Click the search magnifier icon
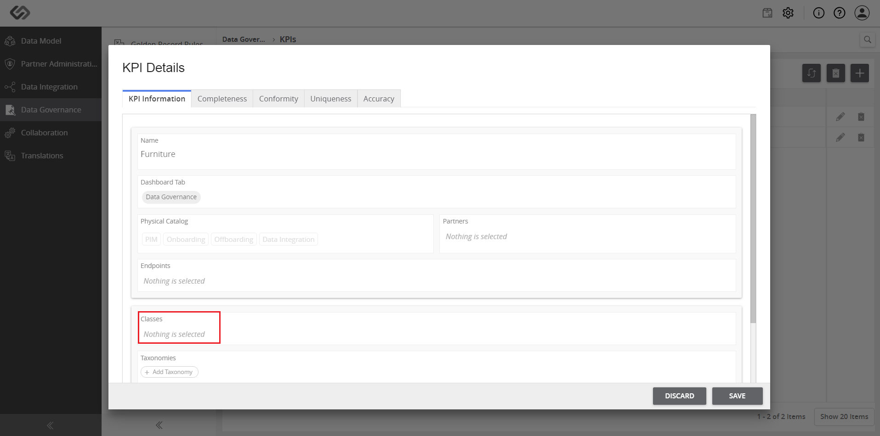Viewport: 880px width, 436px height. 868,39
